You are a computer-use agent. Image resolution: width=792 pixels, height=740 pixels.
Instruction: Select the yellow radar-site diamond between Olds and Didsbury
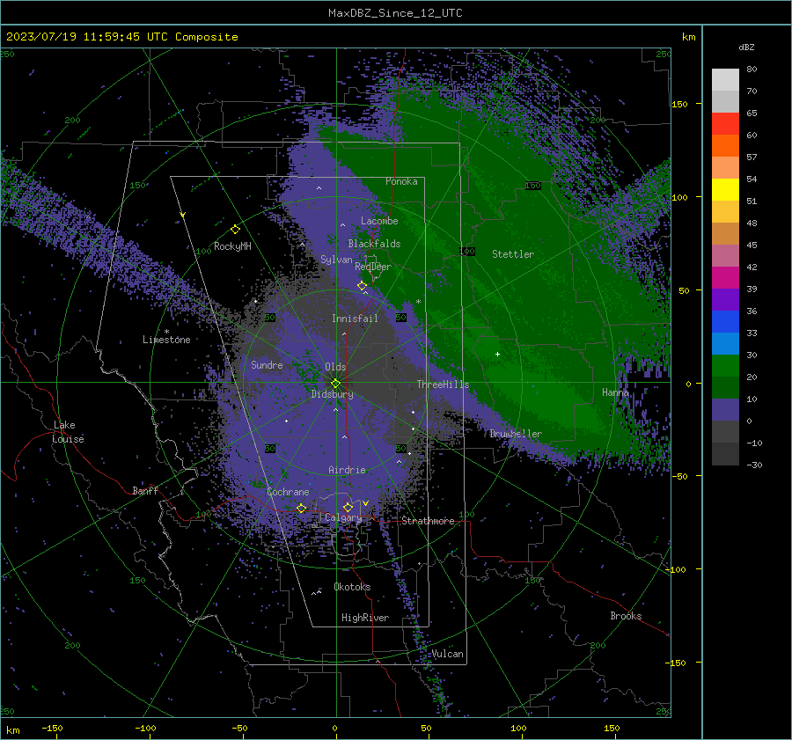335,384
